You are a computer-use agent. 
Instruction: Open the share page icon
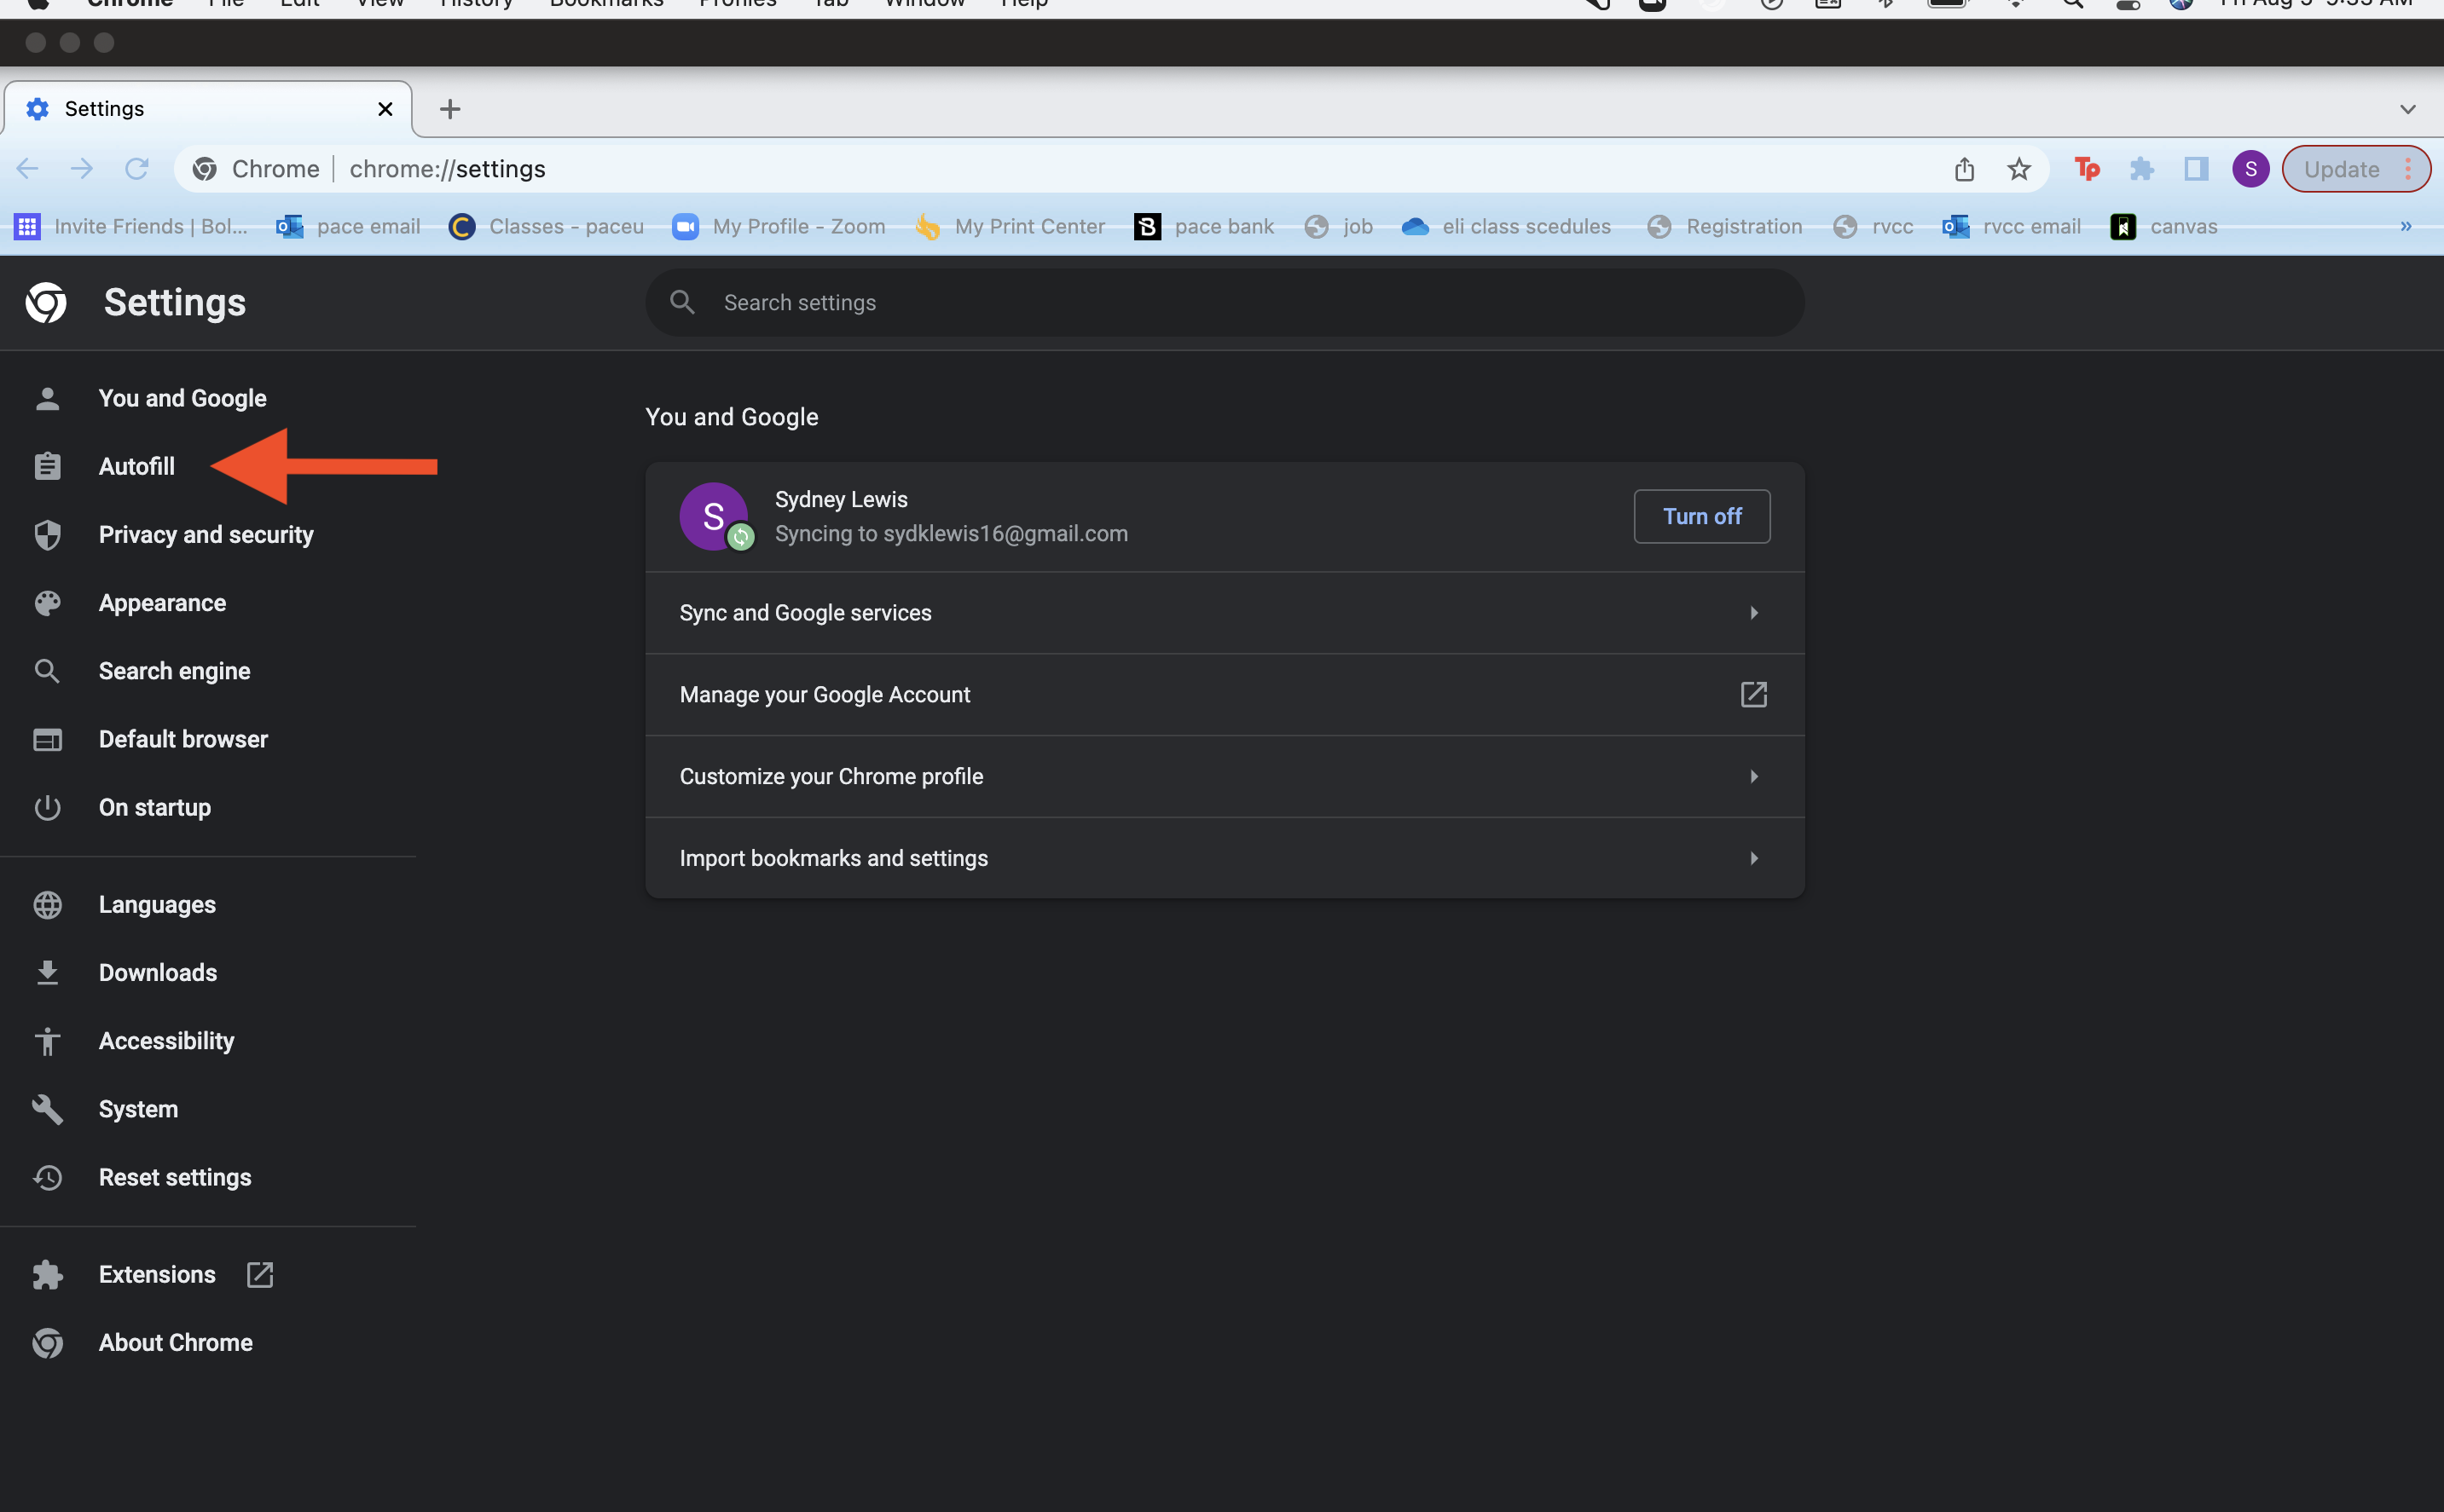tap(1964, 169)
